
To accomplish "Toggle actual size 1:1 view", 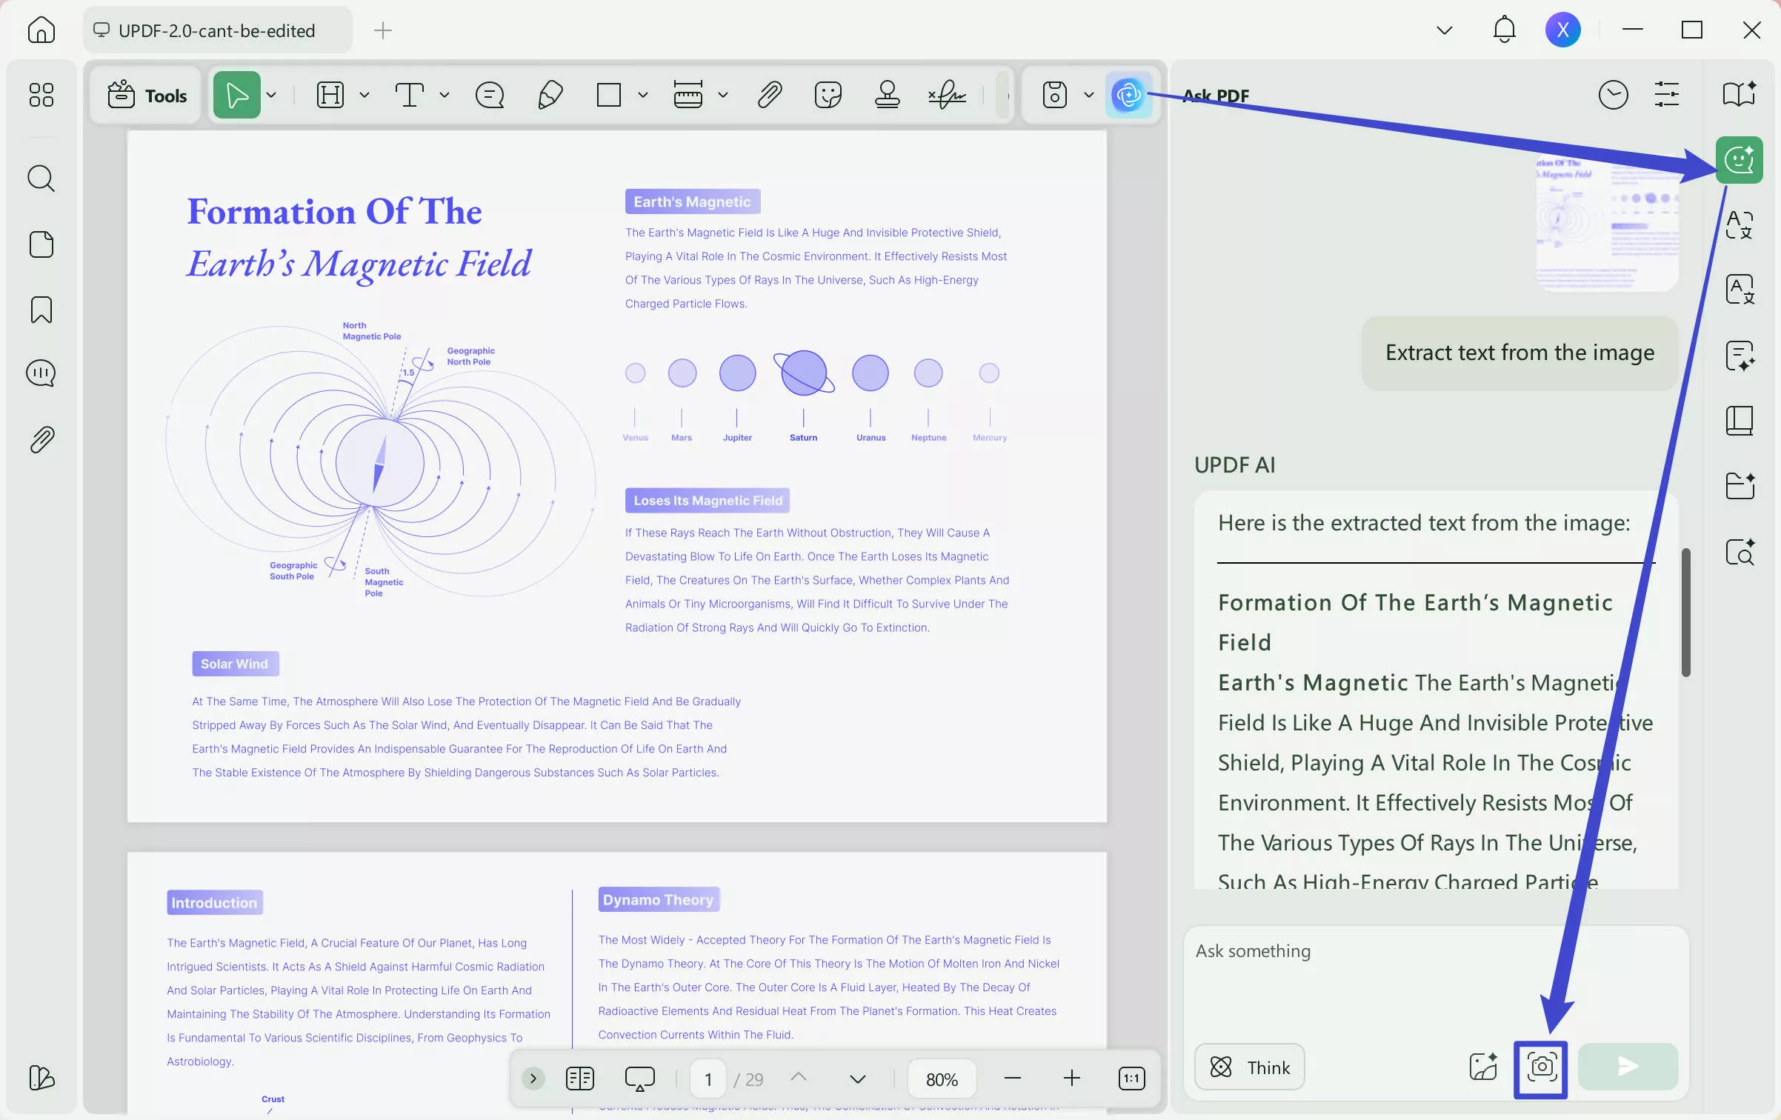I will click(1131, 1079).
